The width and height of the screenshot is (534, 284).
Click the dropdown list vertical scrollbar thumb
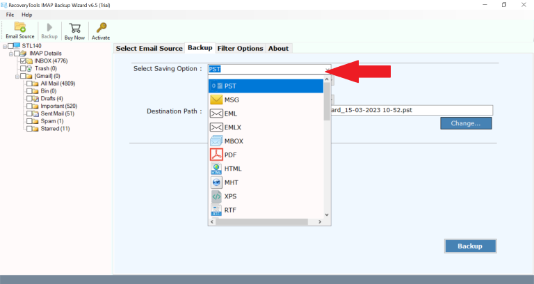coord(327,102)
